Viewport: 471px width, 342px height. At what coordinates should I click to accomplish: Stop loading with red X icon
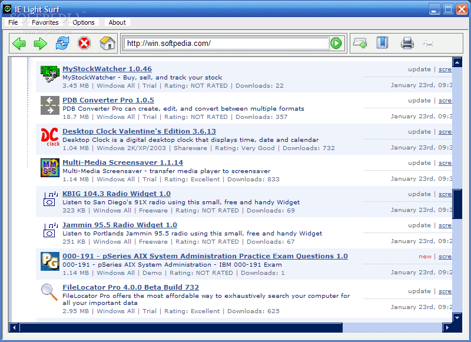84,43
